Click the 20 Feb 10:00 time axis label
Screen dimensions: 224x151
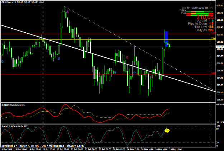(119, 150)
